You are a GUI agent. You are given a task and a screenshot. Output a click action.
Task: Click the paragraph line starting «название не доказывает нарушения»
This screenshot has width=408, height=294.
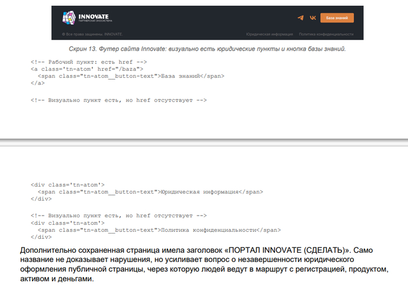point(187,260)
